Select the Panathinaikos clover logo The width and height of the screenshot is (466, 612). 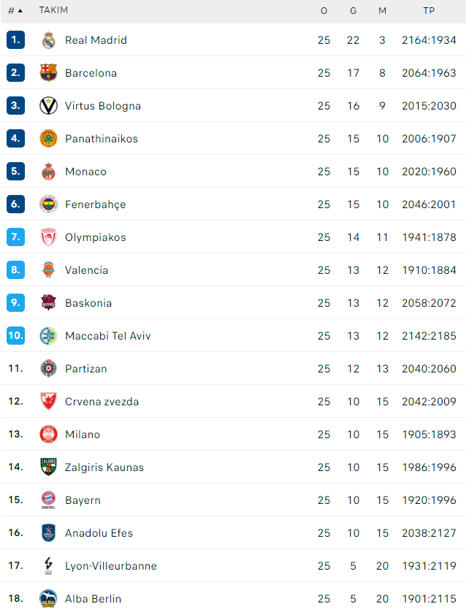click(48, 139)
